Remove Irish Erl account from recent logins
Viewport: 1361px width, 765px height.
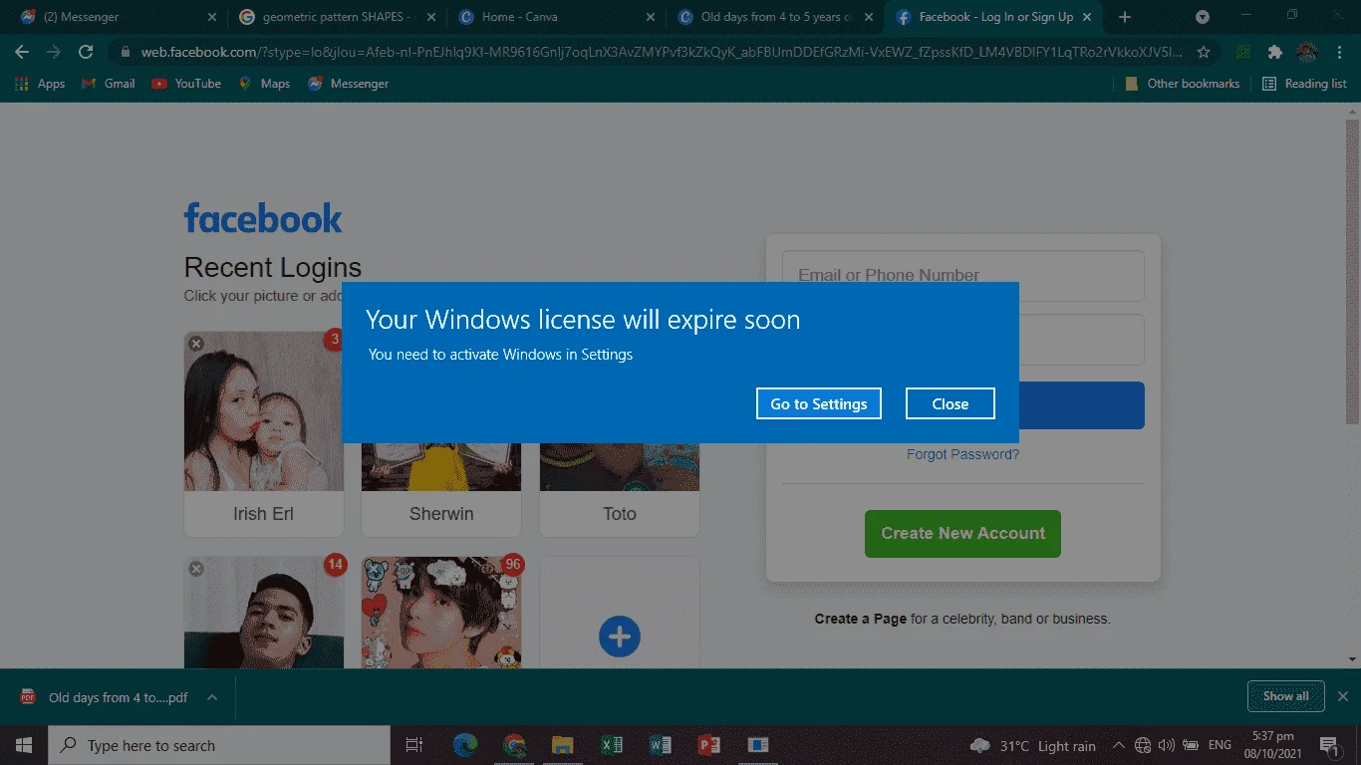pos(196,344)
